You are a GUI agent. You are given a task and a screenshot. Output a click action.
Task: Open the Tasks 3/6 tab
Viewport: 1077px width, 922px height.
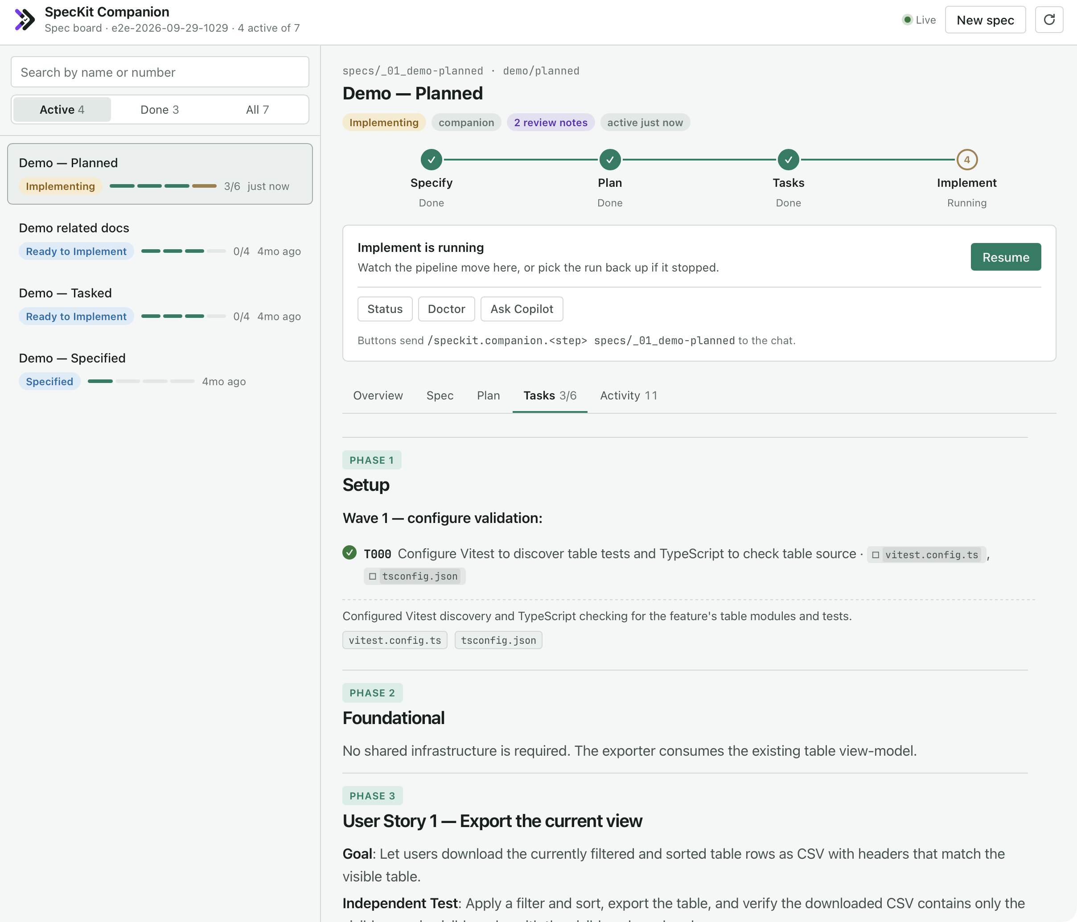tap(549, 395)
